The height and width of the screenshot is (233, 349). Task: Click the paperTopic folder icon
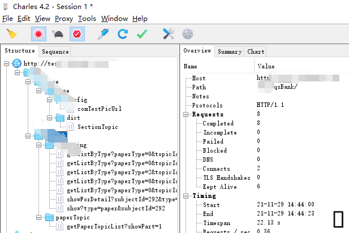pyautogui.click(x=49, y=217)
